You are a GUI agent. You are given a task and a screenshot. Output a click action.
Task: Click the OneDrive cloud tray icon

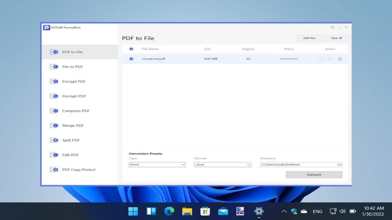pos(304,211)
